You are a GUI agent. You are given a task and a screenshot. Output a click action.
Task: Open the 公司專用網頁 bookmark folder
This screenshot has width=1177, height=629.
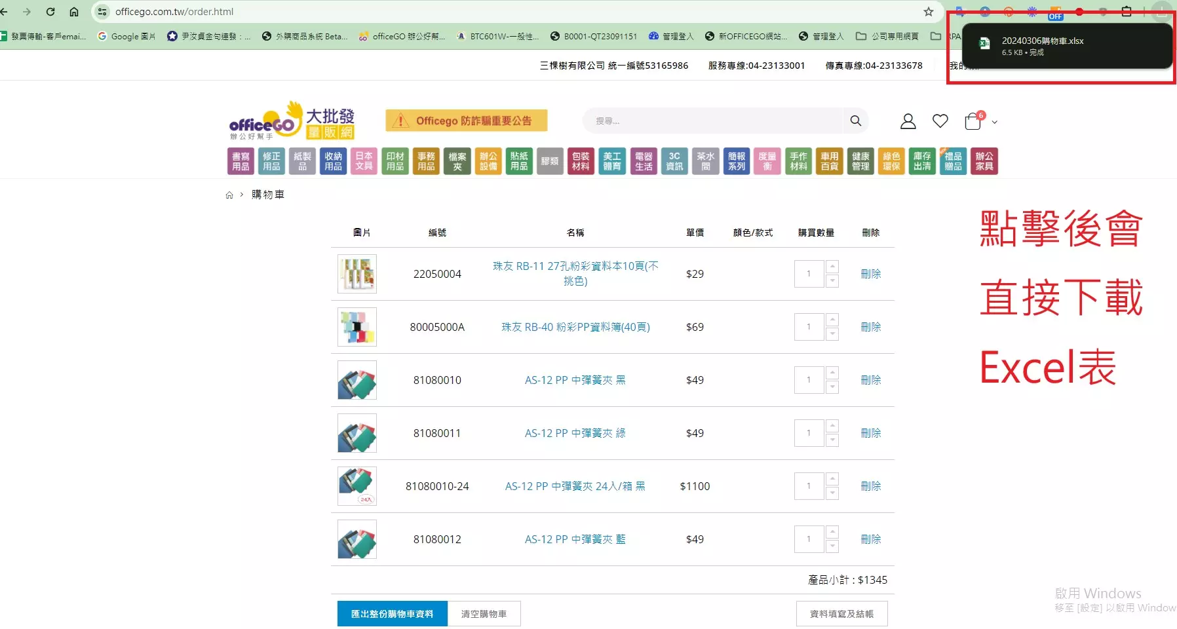pos(887,37)
